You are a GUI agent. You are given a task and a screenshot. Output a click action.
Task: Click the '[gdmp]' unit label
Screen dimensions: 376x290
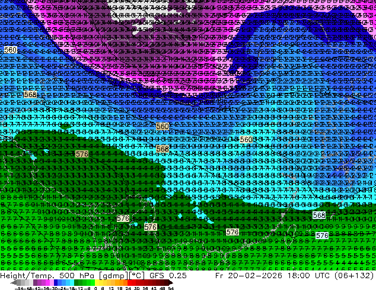113,276
